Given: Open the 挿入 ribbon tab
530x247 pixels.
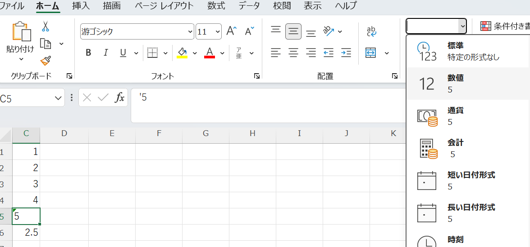Looking at the screenshot, I should 81,6.
